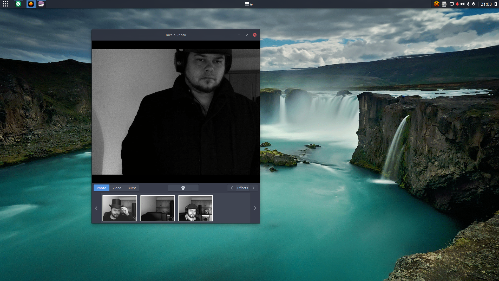Screen dimensions: 499x281
Task: Click the red notification bell icon
Action: (457, 4)
